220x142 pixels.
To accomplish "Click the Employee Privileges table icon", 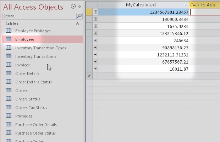I will point(9,31).
